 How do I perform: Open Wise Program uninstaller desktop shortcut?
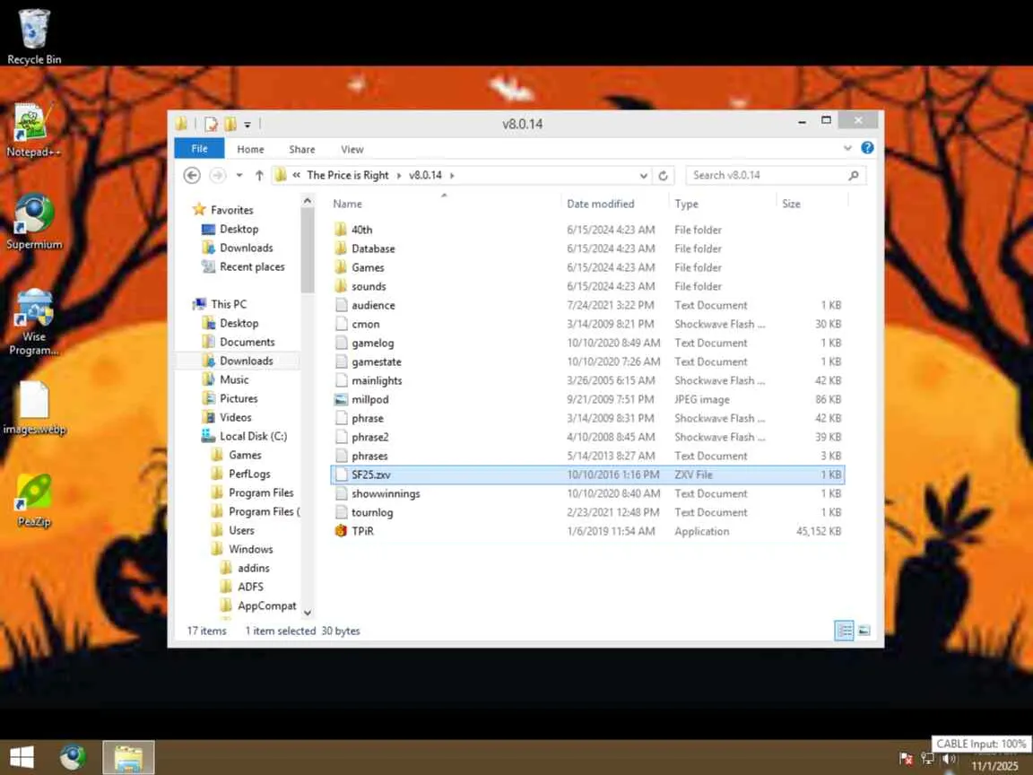click(x=34, y=322)
